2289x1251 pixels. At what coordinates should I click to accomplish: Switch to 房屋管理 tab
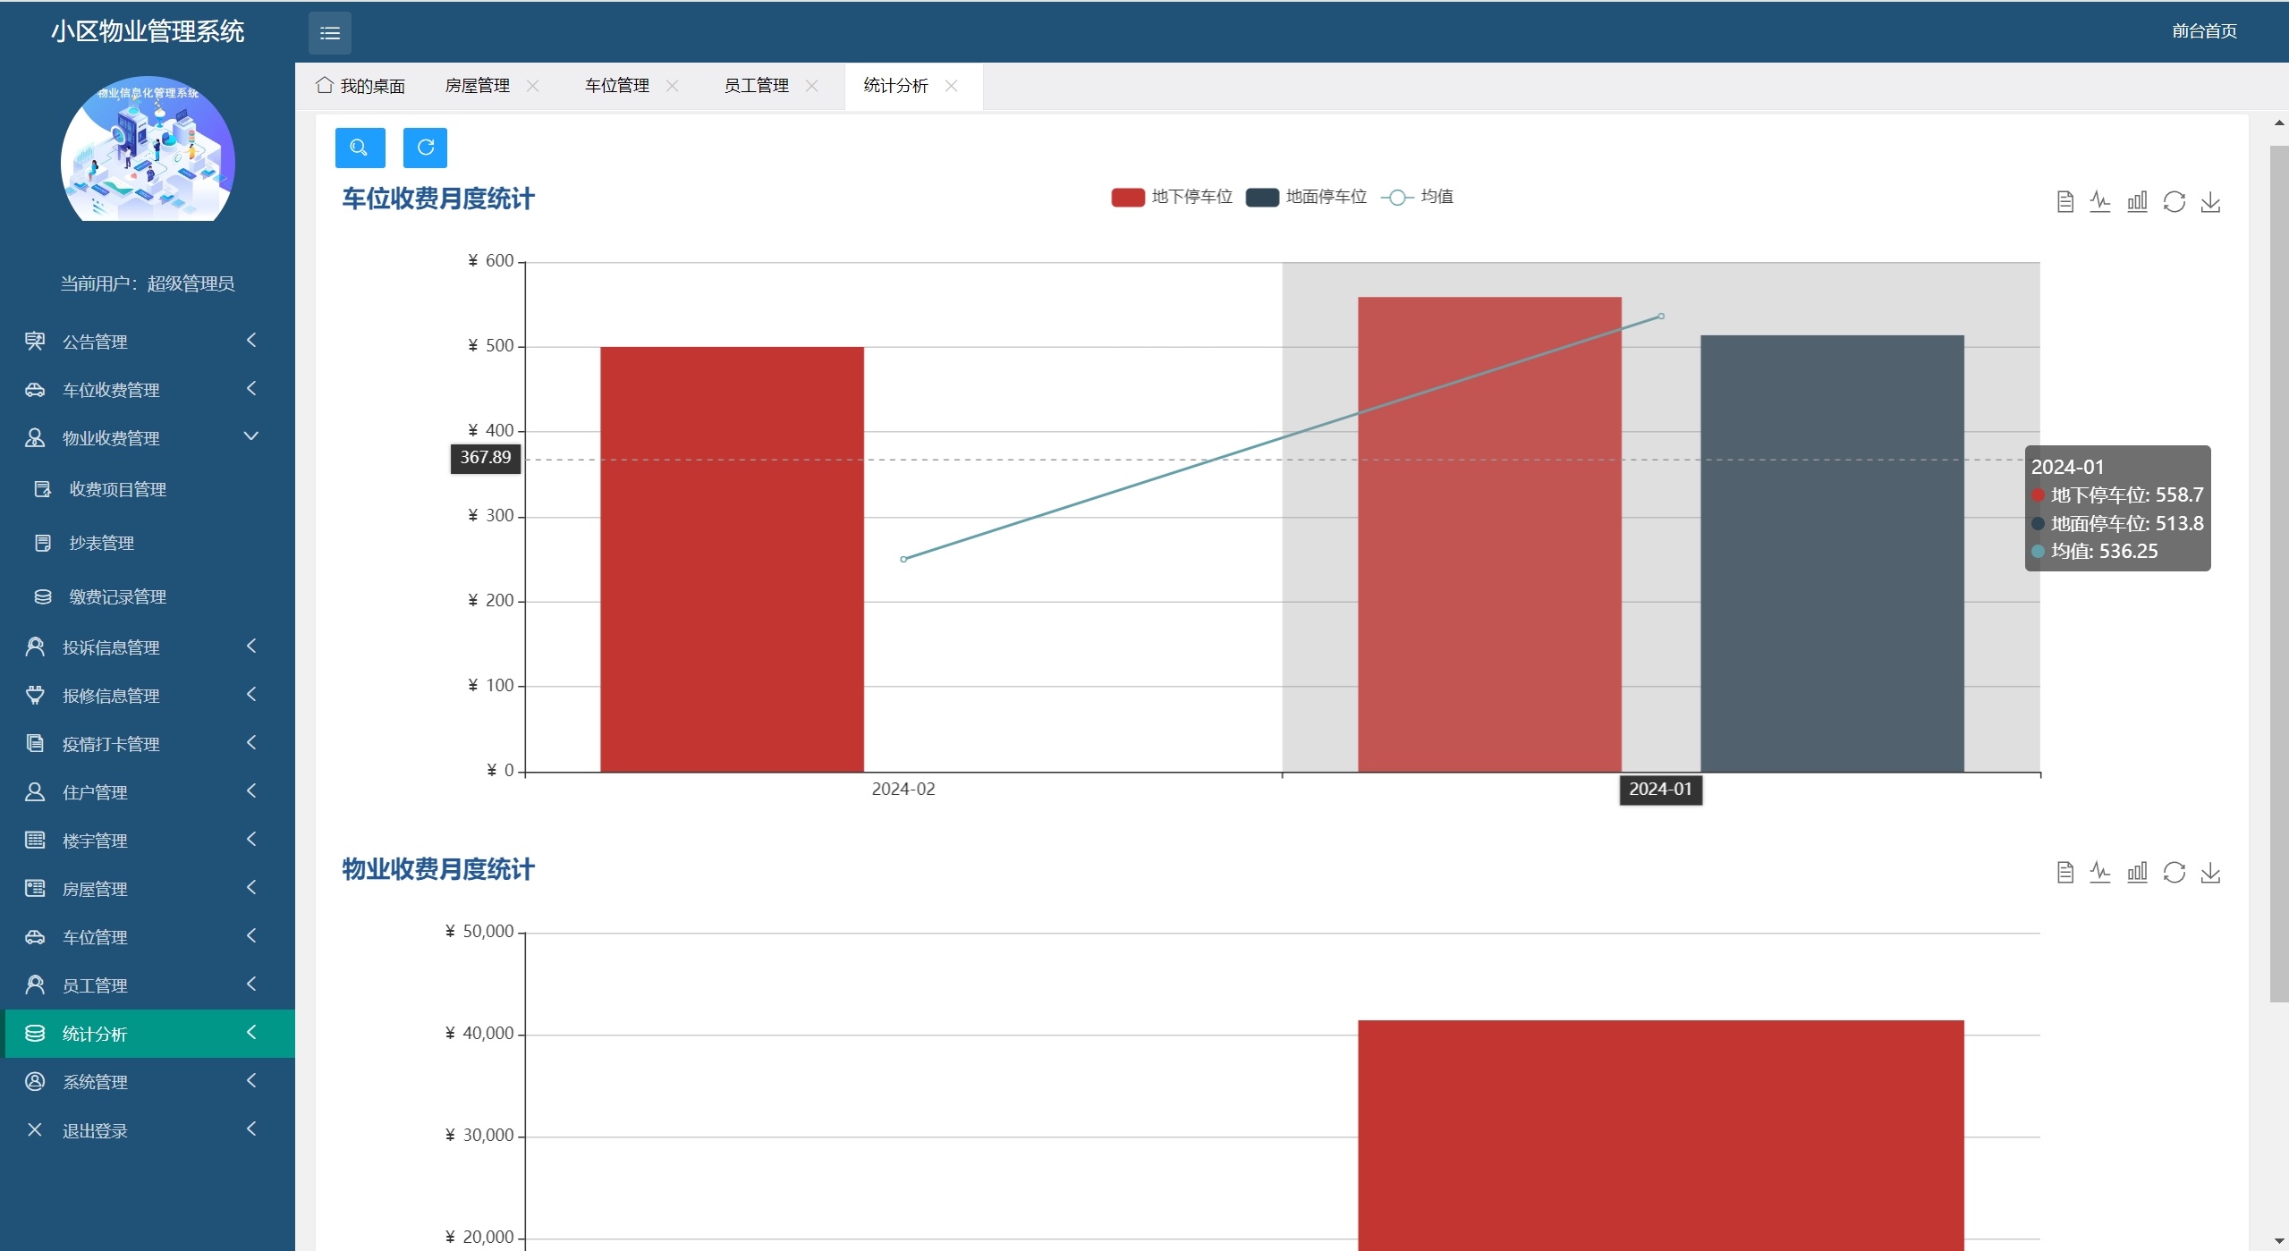[x=478, y=86]
